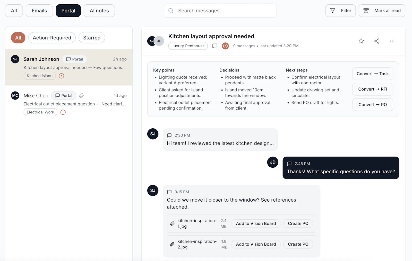Mark all messages as read
The width and height of the screenshot is (412, 261).
tap(382, 11)
